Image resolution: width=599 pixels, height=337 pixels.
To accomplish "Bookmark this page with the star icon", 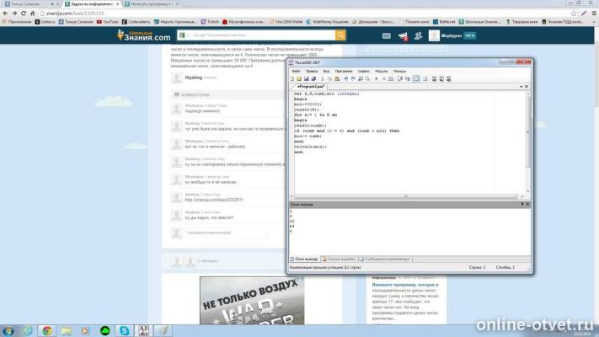I will [574, 13].
